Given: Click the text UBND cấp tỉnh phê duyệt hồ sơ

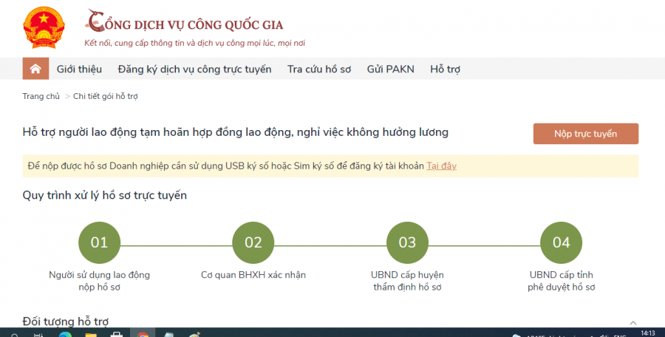Looking at the screenshot, I should tap(561, 281).
